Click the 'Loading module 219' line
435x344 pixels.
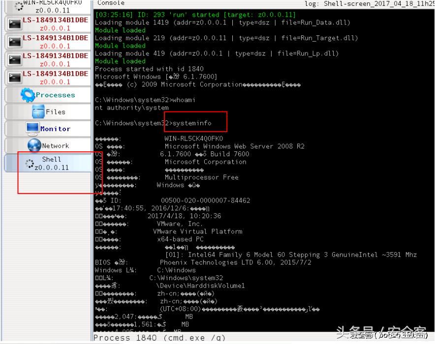click(226, 38)
